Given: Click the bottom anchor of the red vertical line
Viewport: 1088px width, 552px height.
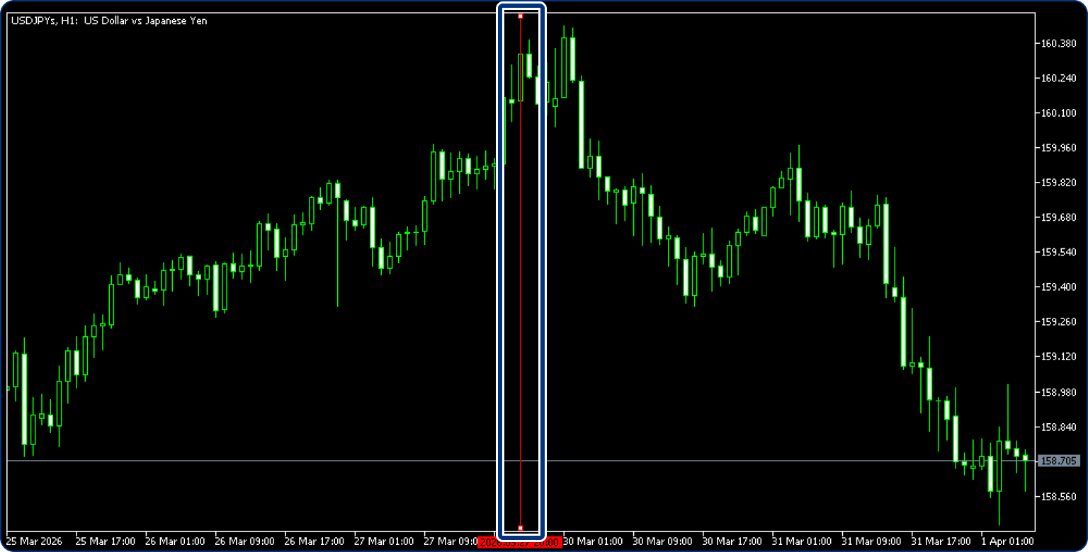Looking at the screenshot, I should coord(521,528).
